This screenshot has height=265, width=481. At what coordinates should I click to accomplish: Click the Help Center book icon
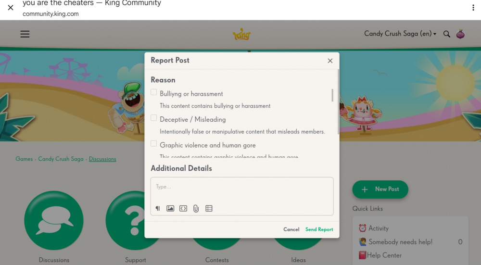(x=363, y=255)
